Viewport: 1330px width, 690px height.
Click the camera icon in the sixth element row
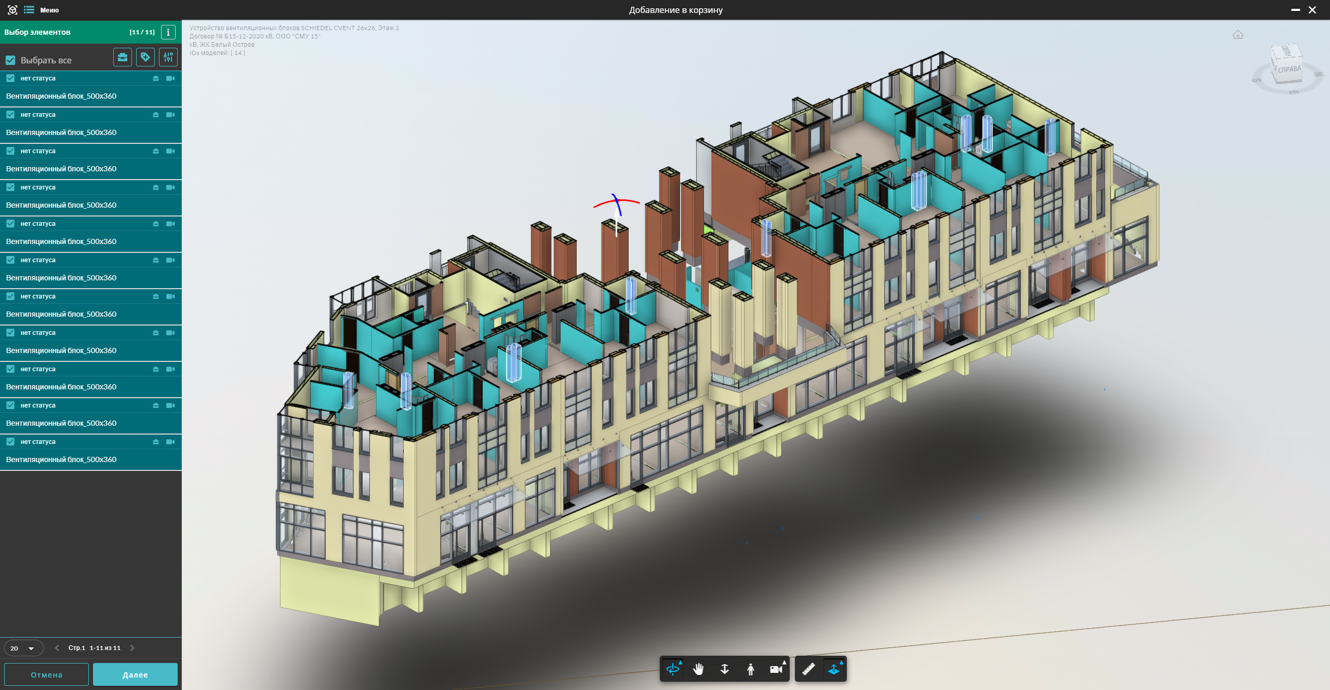(170, 260)
